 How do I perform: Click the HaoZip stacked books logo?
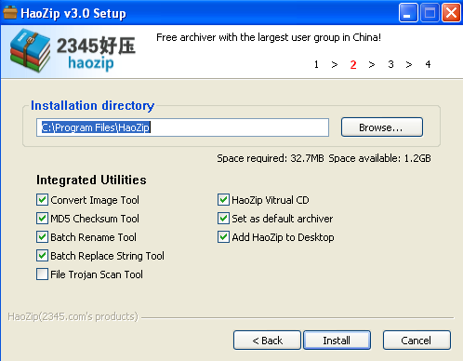[30, 50]
